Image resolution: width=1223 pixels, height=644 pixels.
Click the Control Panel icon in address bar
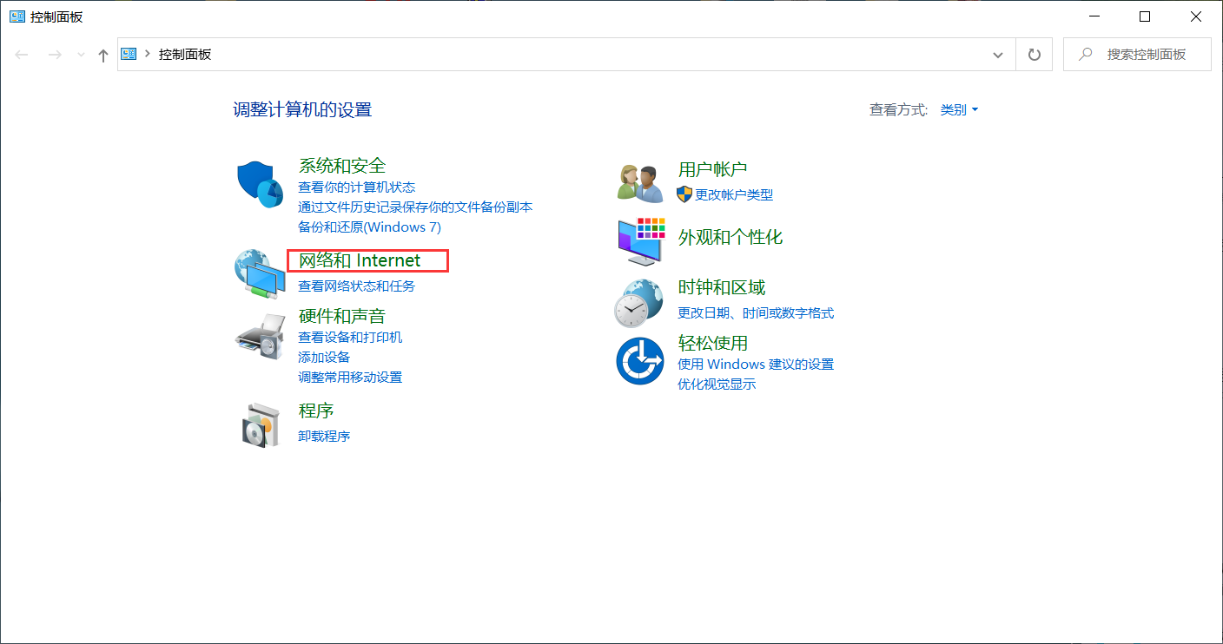(128, 54)
